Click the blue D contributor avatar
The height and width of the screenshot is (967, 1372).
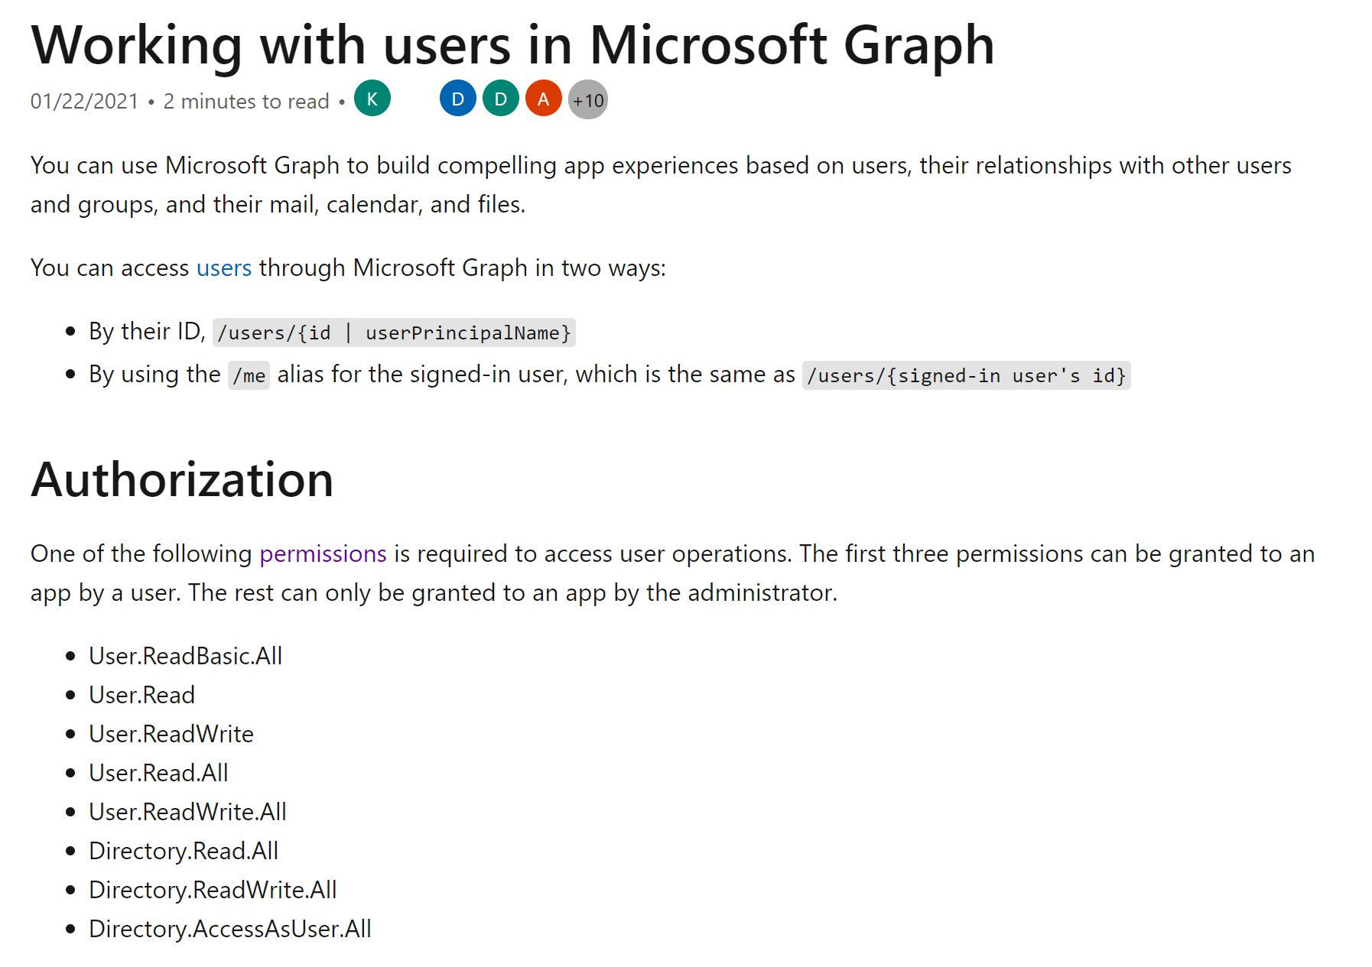(458, 99)
